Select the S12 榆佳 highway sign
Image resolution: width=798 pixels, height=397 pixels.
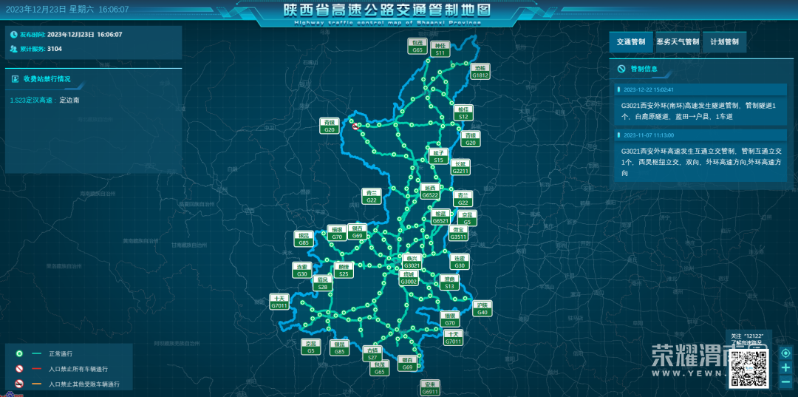pyautogui.click(x=463, y=113)
